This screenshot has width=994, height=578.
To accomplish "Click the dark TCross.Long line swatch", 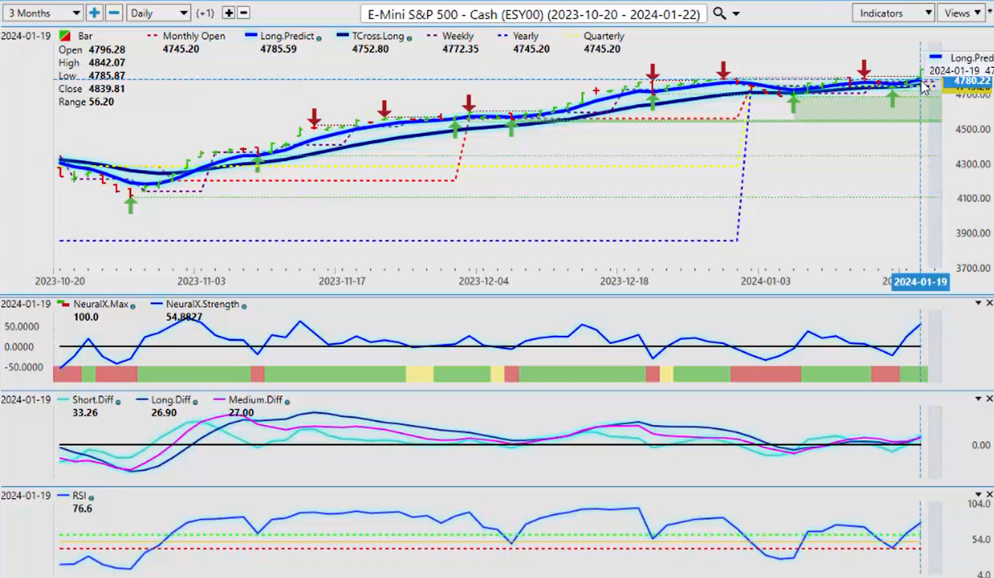I will (x=344, y=35).
